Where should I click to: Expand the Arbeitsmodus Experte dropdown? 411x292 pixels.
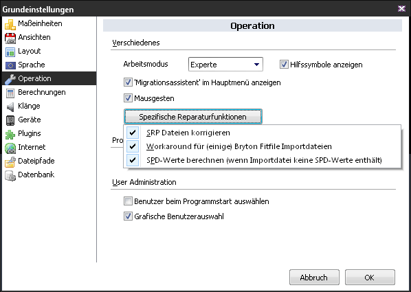[x=225, y=65]
